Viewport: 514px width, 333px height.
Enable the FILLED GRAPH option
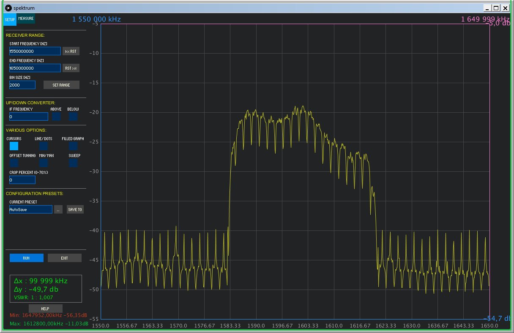(73, 146)
